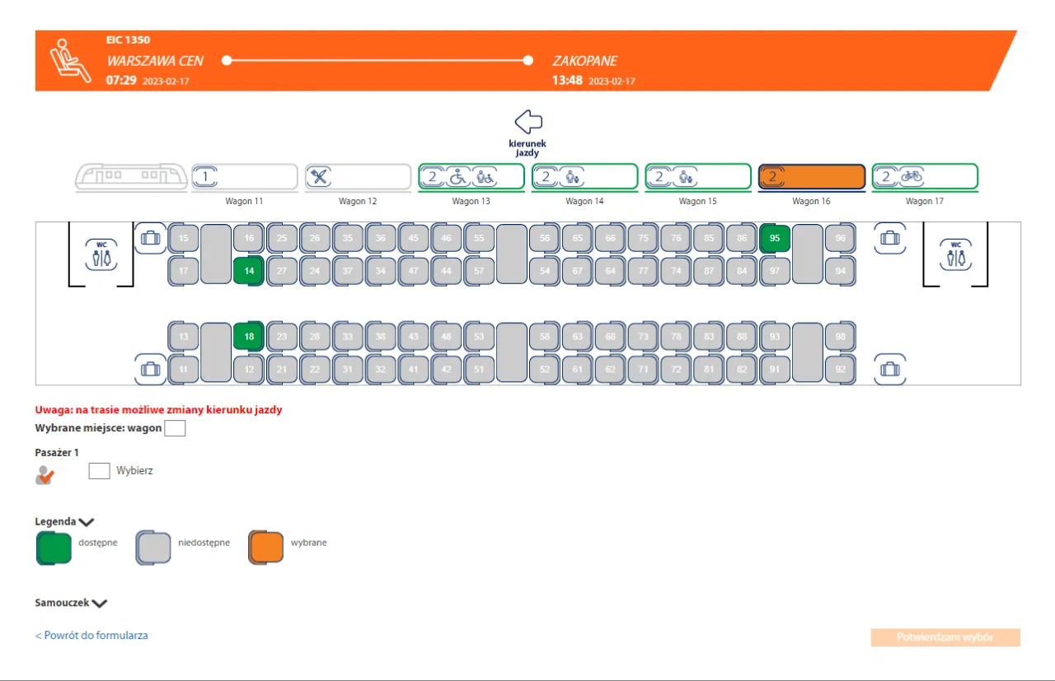Click the top-left luggage rack icon

[150, 239]
